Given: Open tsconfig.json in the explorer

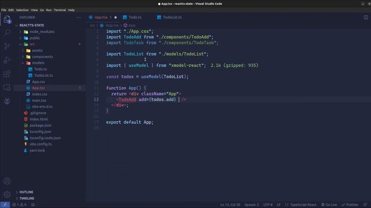Looking at the screenshot, I should point(40,132).
